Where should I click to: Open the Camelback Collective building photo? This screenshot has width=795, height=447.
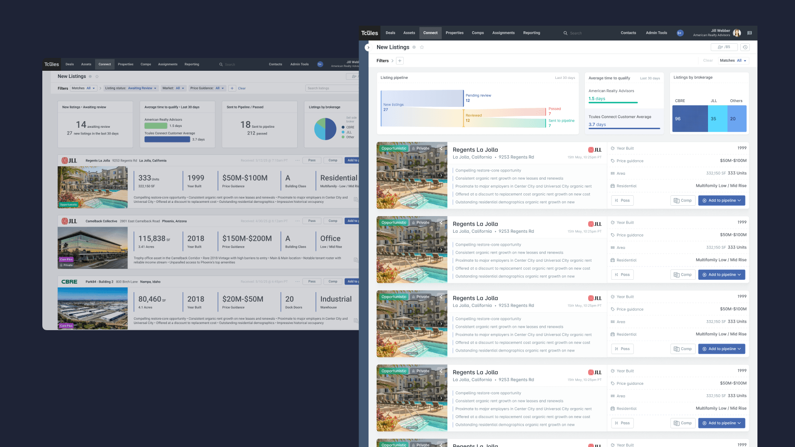(x=93, y=248)
